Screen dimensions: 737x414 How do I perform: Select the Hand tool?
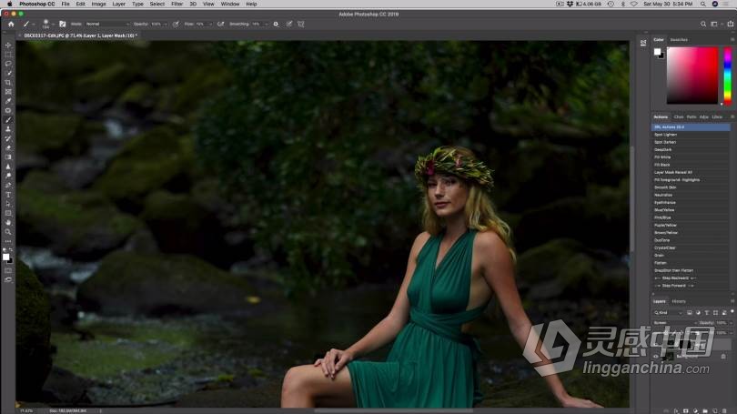tap(8, 223)
